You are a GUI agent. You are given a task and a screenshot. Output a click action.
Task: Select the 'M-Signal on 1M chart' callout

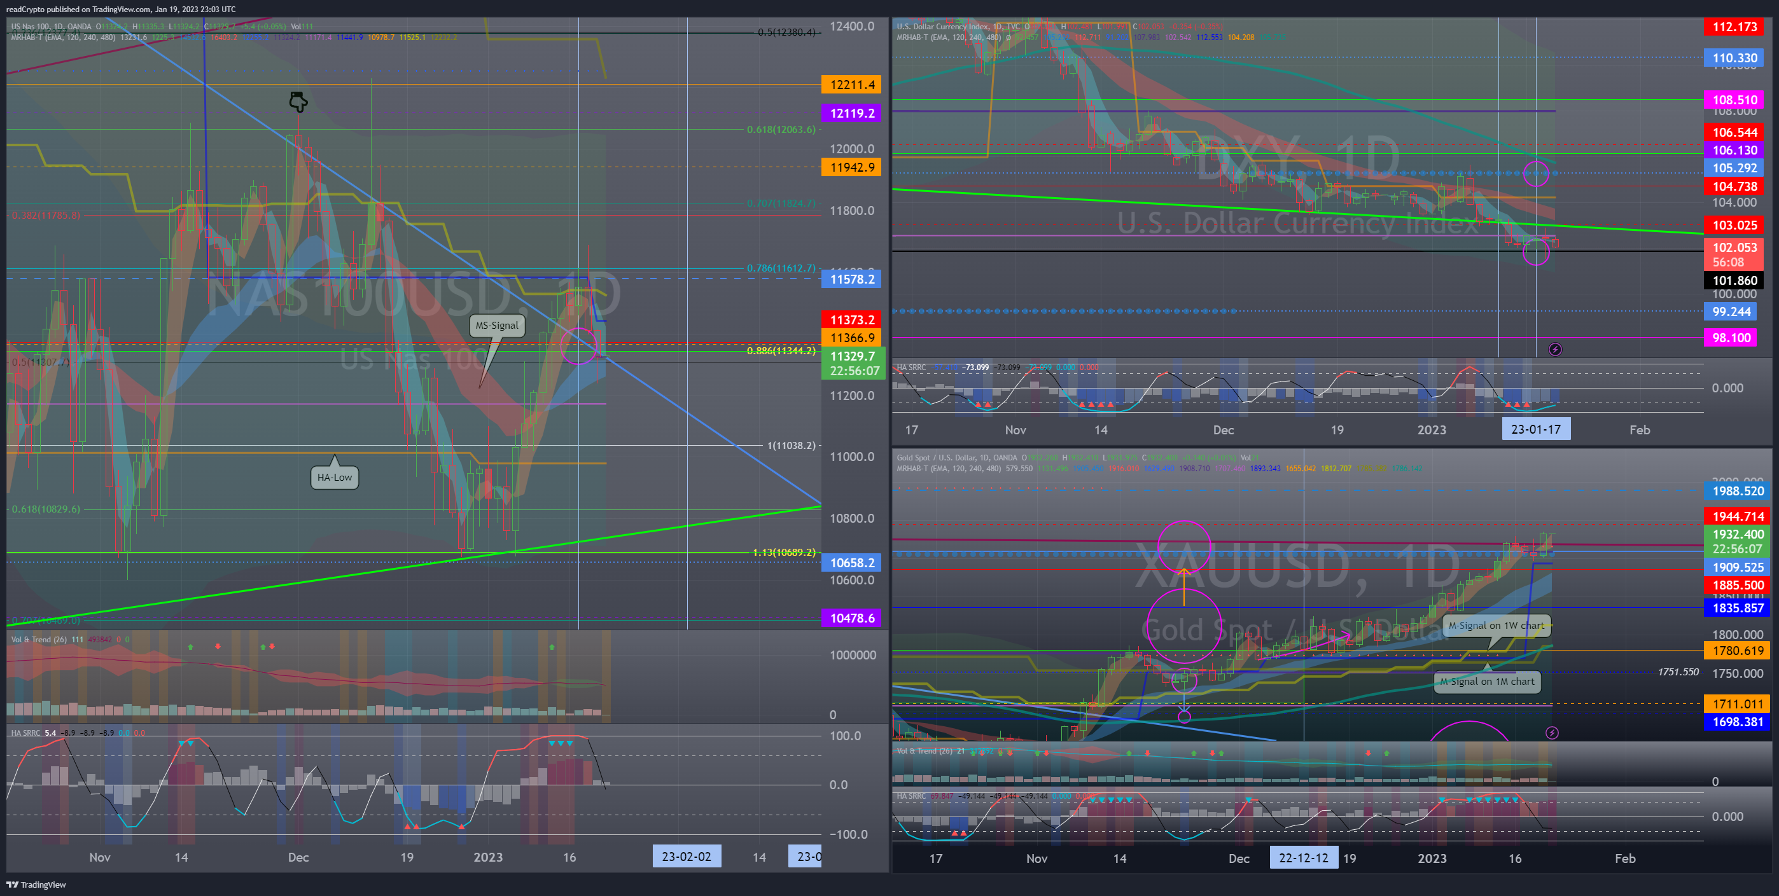point(1487,681)
